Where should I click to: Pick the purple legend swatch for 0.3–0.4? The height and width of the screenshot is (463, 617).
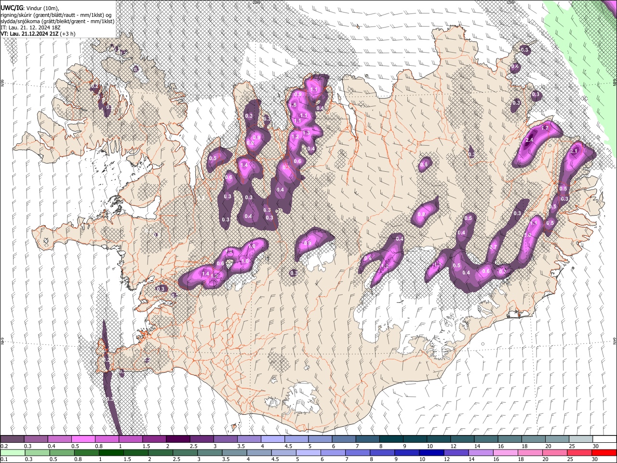point(36,439)
